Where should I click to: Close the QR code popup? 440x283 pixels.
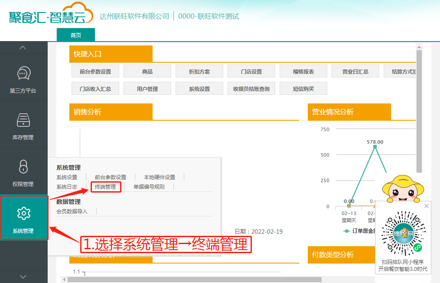pos(427,206)
